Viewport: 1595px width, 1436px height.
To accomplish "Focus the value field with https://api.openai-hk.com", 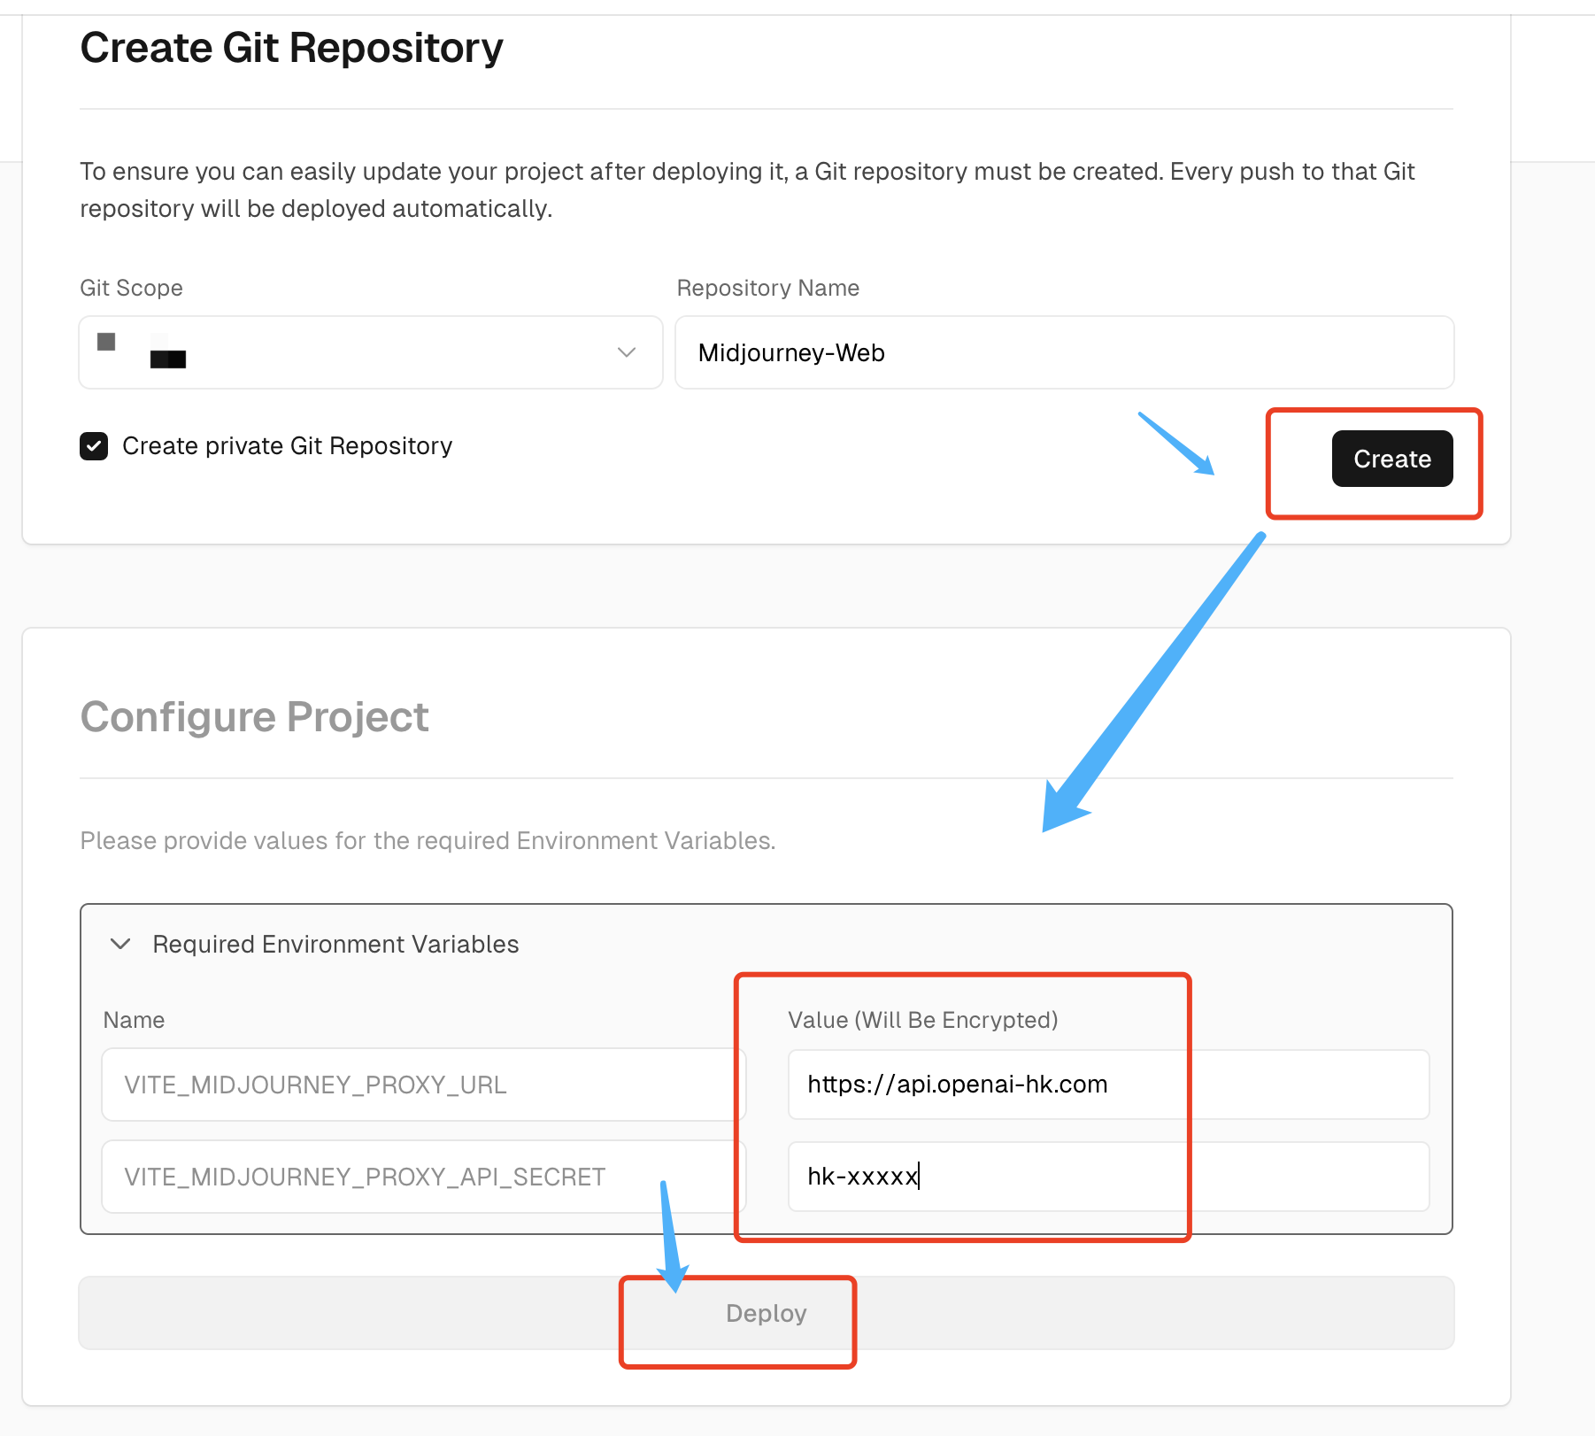I will [x=1108, y=1085].
